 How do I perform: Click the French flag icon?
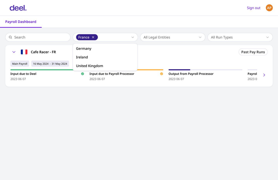click(x=24, y=52)
